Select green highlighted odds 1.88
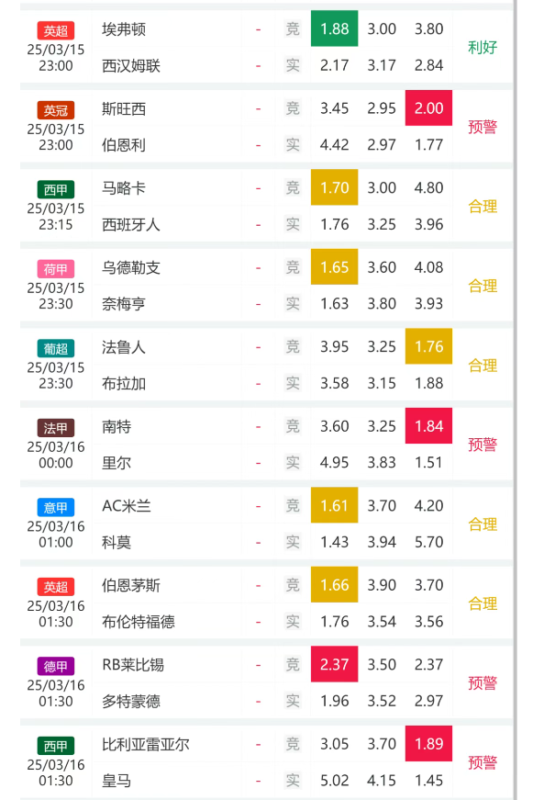 tap(334, 28)
